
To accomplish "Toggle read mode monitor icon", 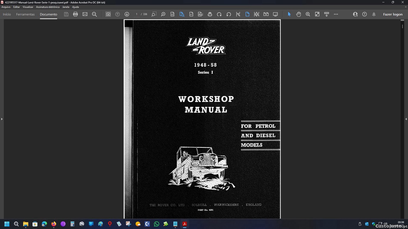I will pos(275,14).
